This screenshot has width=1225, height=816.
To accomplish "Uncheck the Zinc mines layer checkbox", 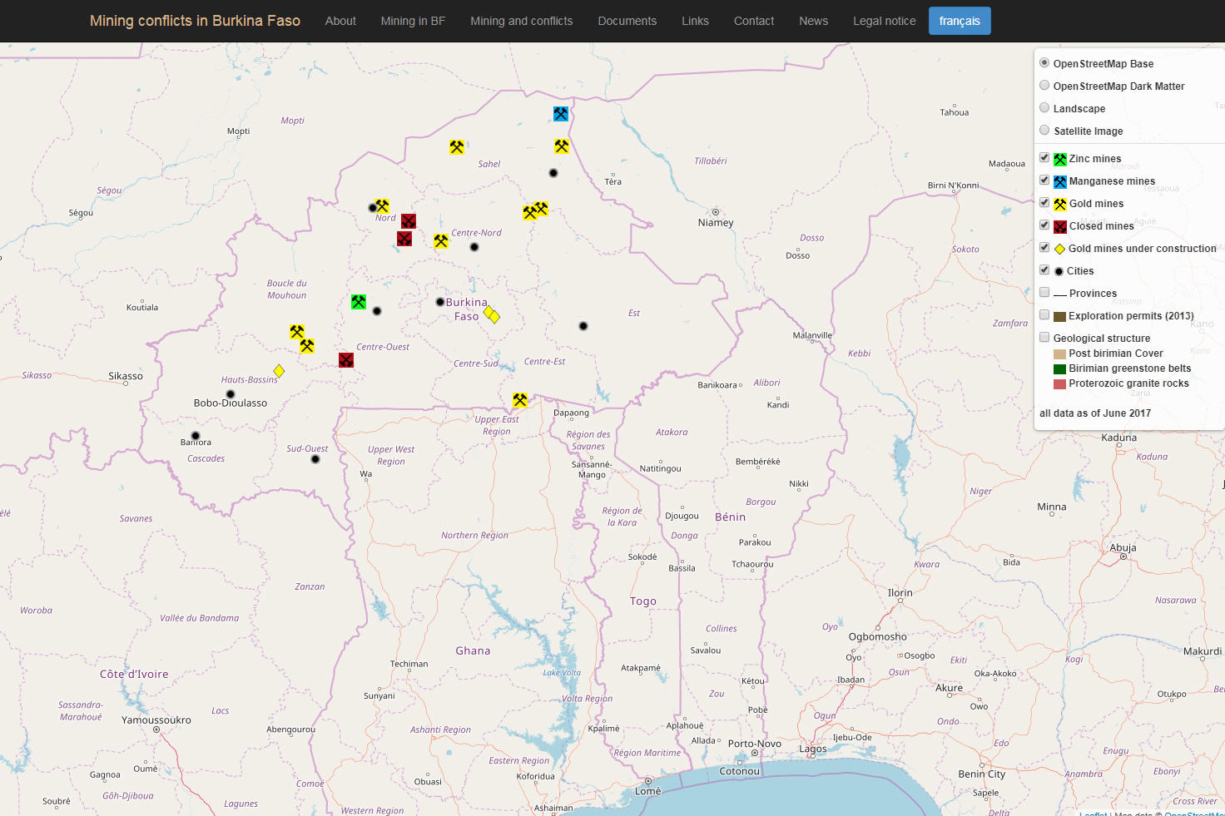I will pos(1044,158).
